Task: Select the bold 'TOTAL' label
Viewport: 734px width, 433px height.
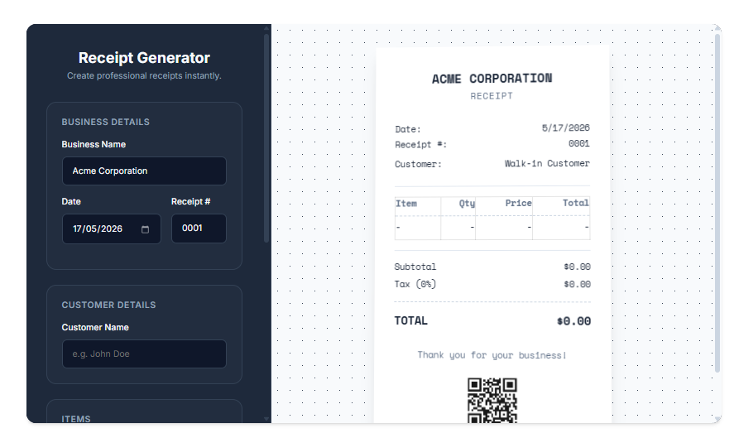Action: click(411, 320)
